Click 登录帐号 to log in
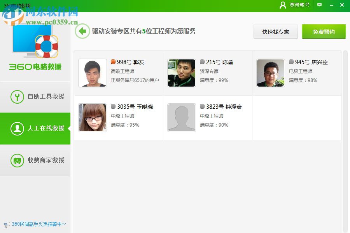Screen dimensions: 350x233 click(299, 5)
